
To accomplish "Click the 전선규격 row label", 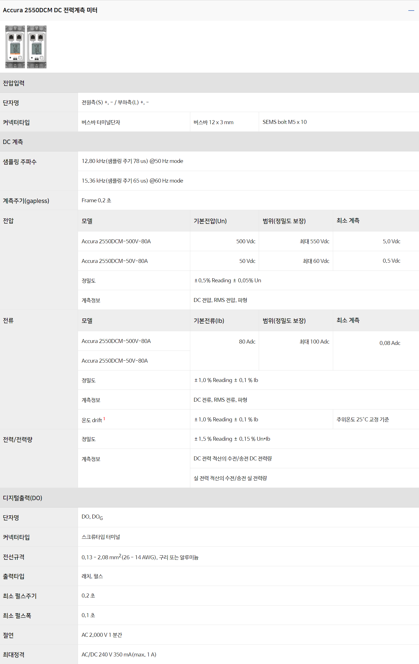I will point(13,557).
